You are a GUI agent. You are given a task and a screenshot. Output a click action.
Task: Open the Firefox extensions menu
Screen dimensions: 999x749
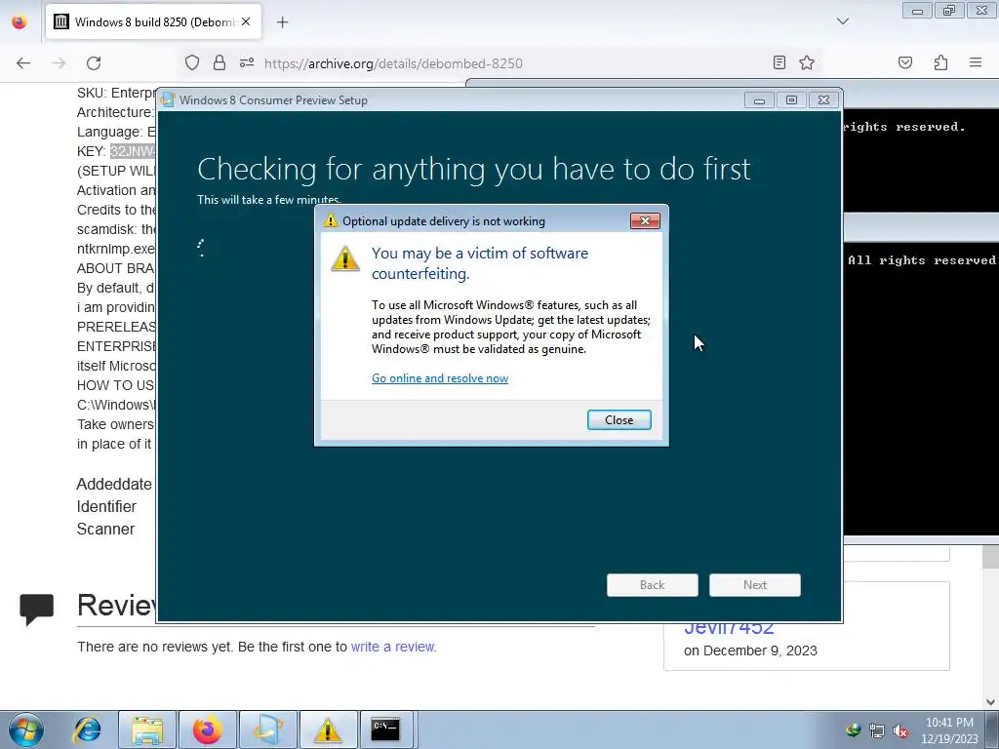click(x=940, y=62)
